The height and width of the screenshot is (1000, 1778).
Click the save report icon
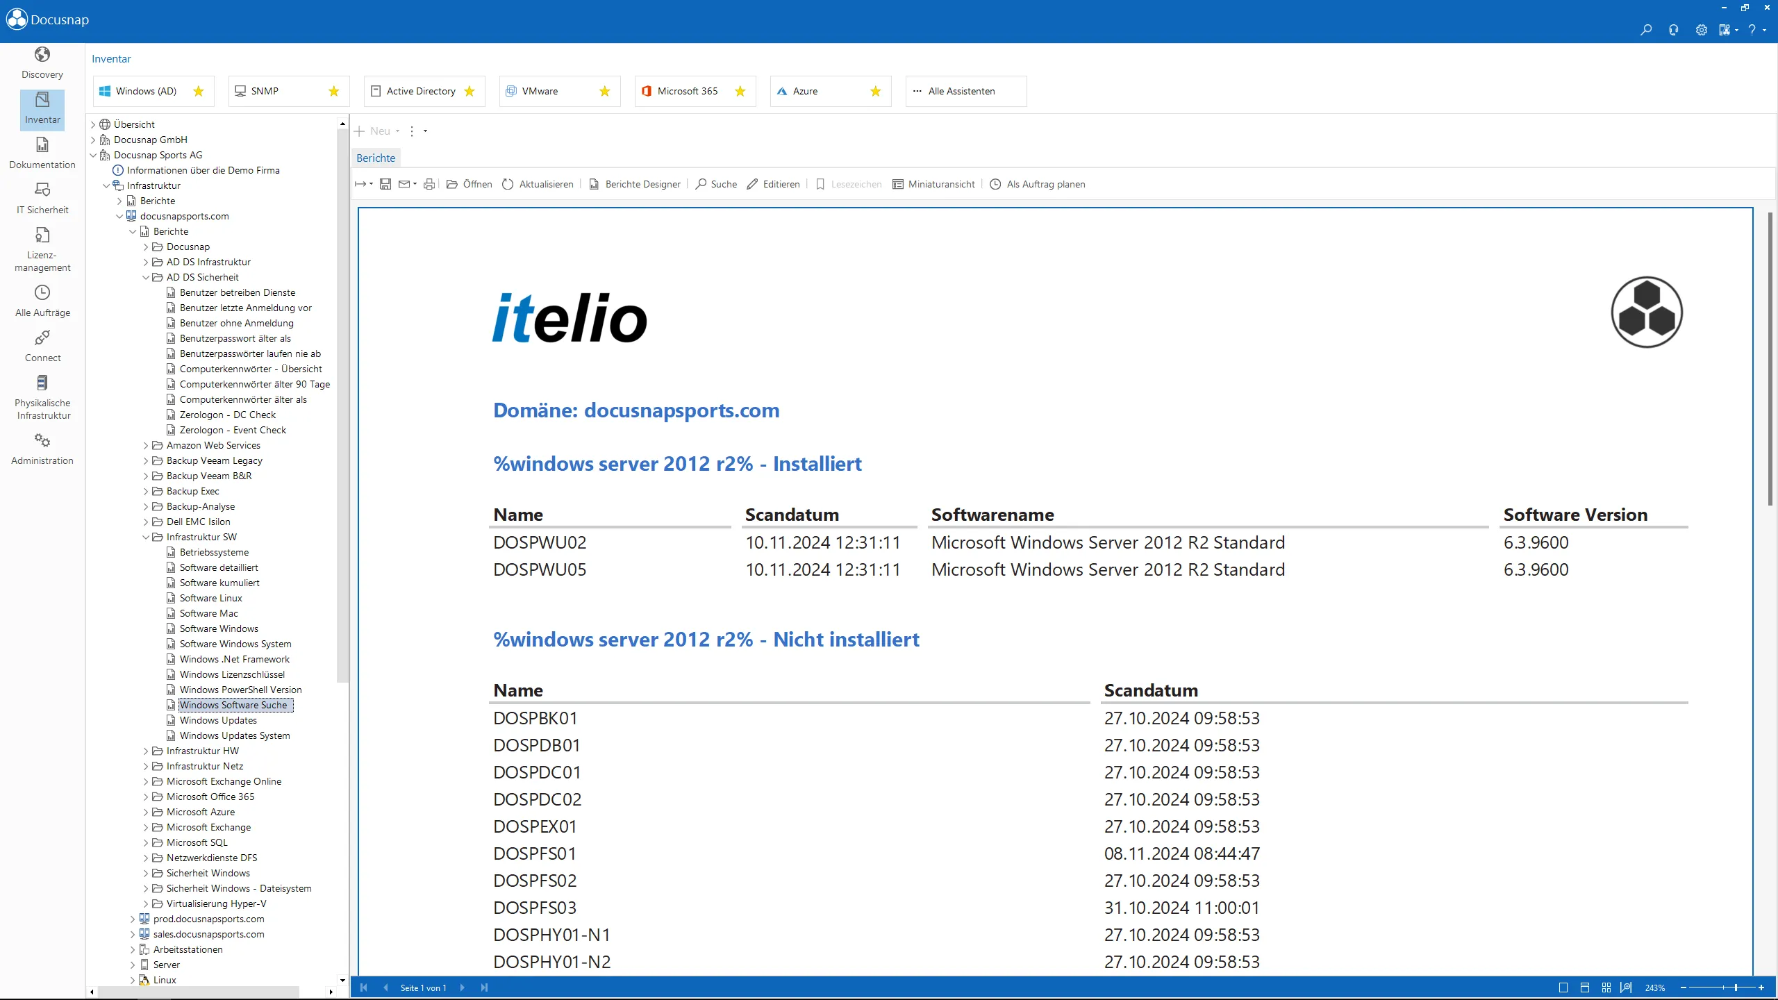(x=385, y=184)
